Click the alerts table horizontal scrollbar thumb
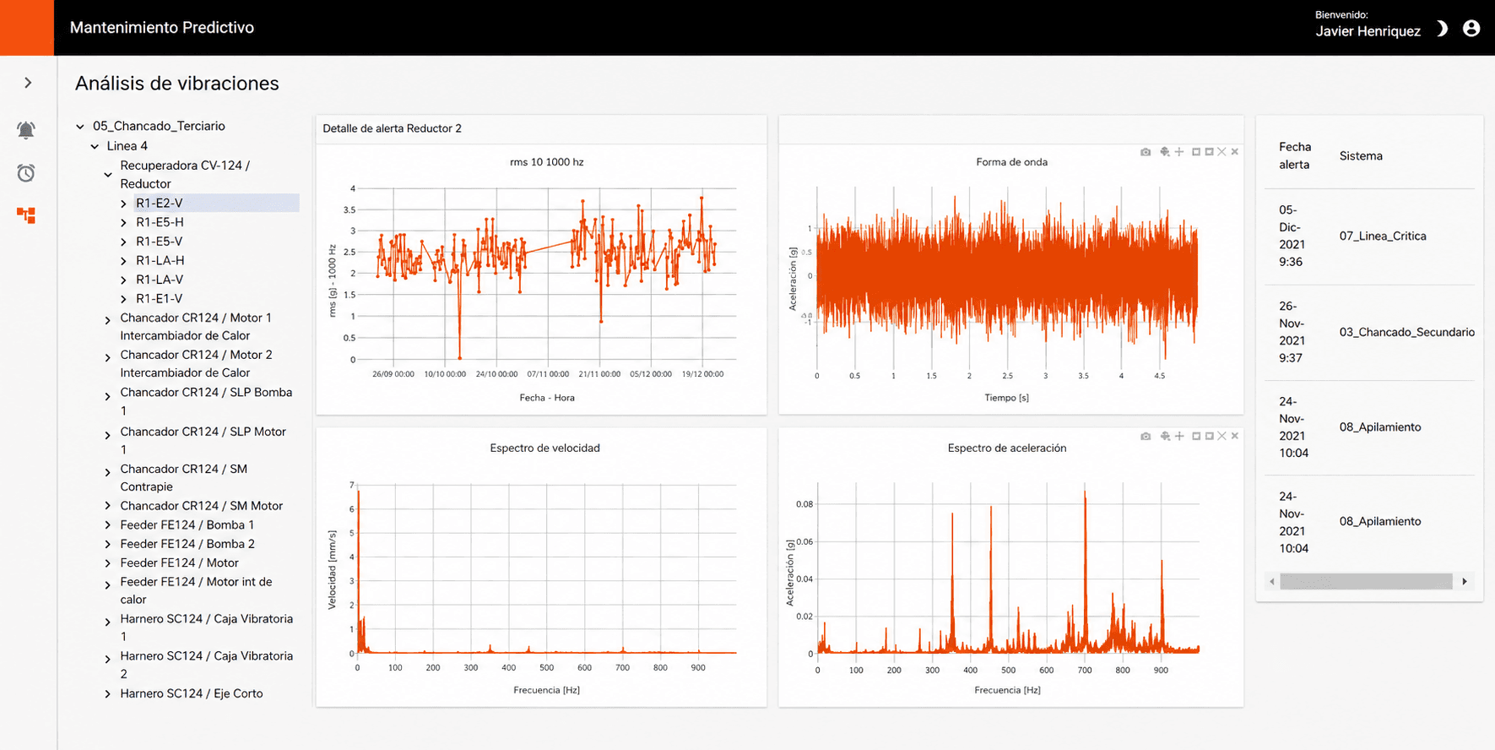This screenshot has height=750, width=1495. pyautogui.click(x=1366, y=582)
